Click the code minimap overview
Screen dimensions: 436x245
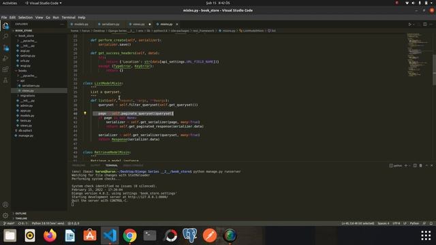(418, 54)
